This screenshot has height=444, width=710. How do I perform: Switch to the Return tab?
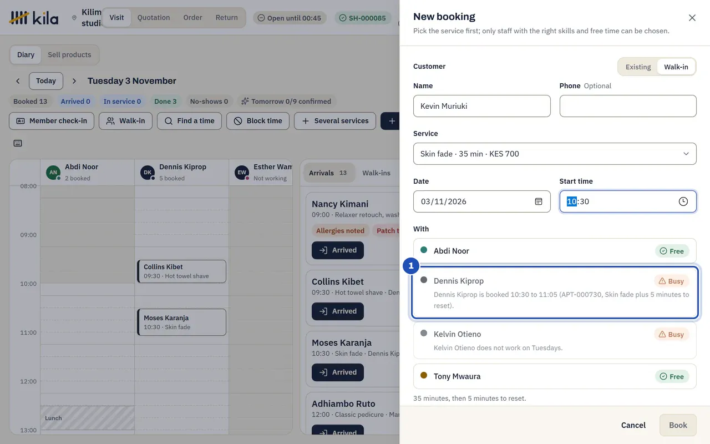tap(226, 18)
